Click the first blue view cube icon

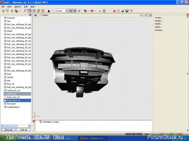click(29, 11)
